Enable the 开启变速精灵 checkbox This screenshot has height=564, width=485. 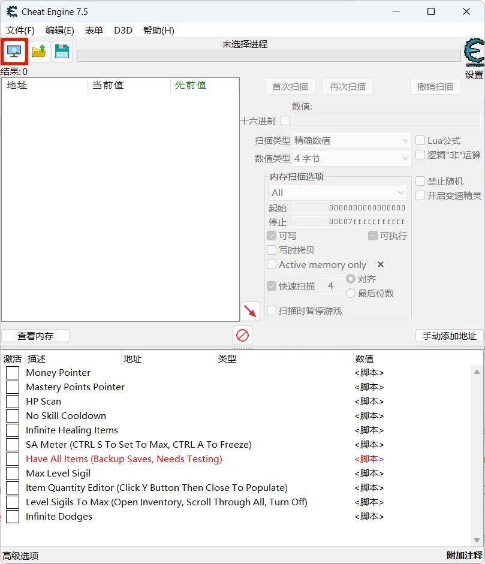coord(420,195)
